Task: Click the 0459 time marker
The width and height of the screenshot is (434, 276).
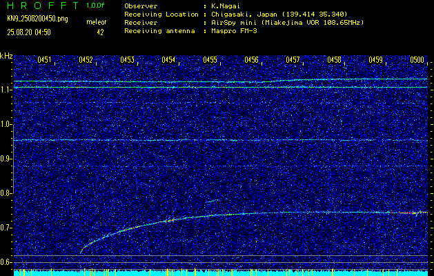Action: (375, 60)
